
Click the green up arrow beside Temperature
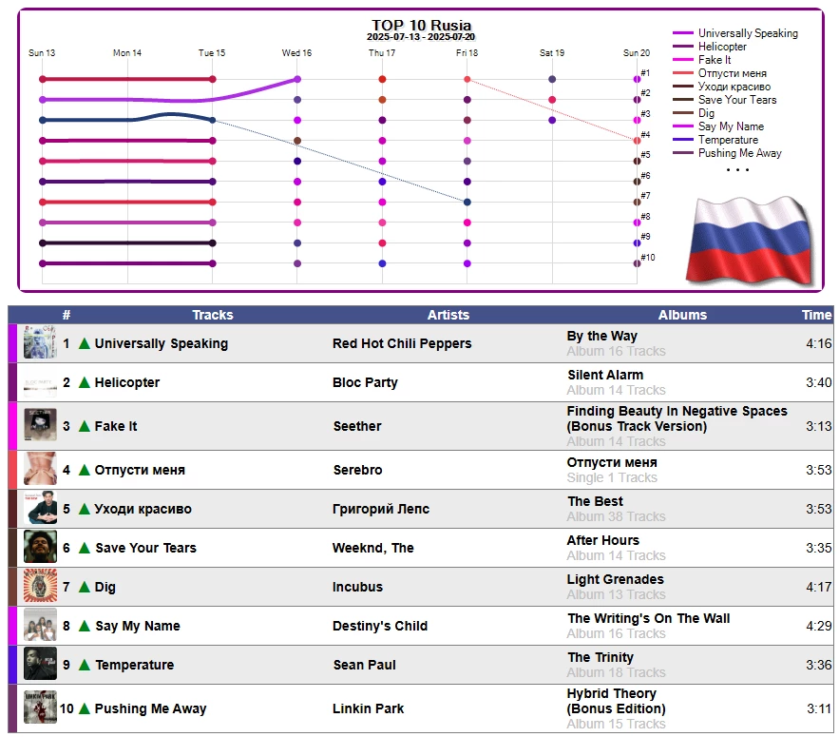point(84,665)
